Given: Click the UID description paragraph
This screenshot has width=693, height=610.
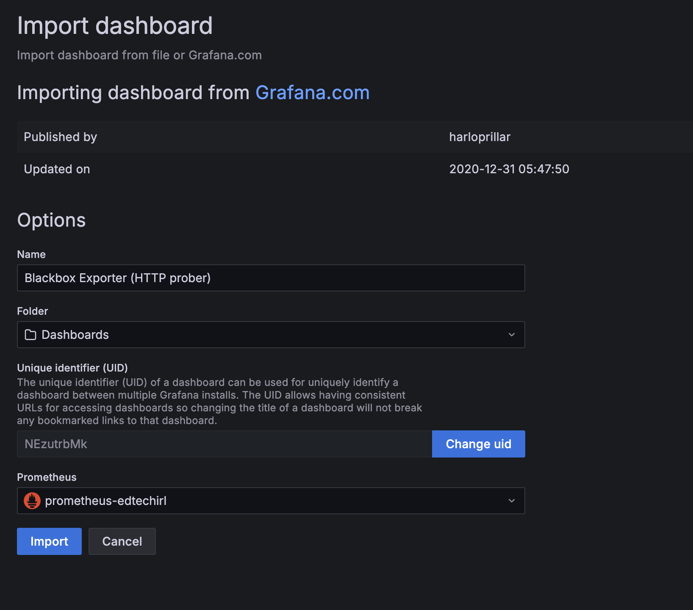Looking at the screenshot, I should tap(219, 401).
